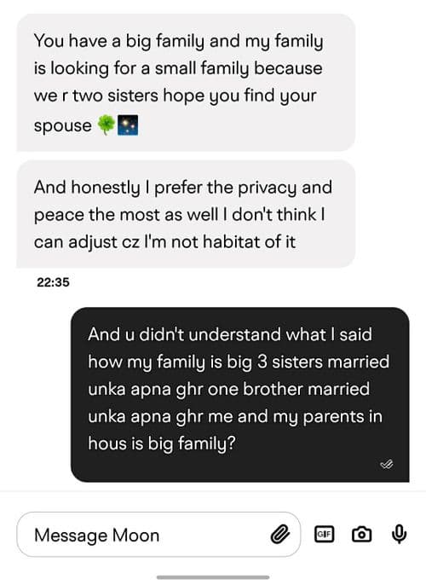Tap 'we r two sisters' text line
This screenshot has width=426, height=585.
176,96
